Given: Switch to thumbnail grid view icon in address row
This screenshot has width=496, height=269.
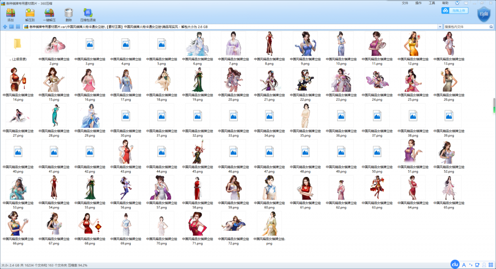Looking at the screenshot, I should pyautogui.click(x=18, y=27).
